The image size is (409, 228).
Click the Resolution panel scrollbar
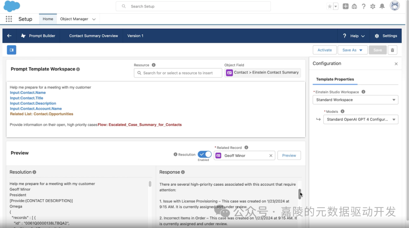(150, 184)
